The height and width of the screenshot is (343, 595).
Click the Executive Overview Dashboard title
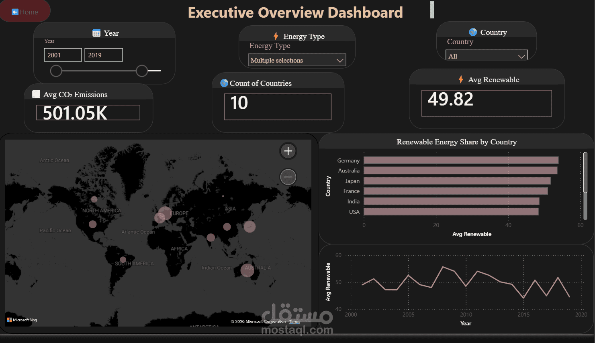click(x=295, y=12)
